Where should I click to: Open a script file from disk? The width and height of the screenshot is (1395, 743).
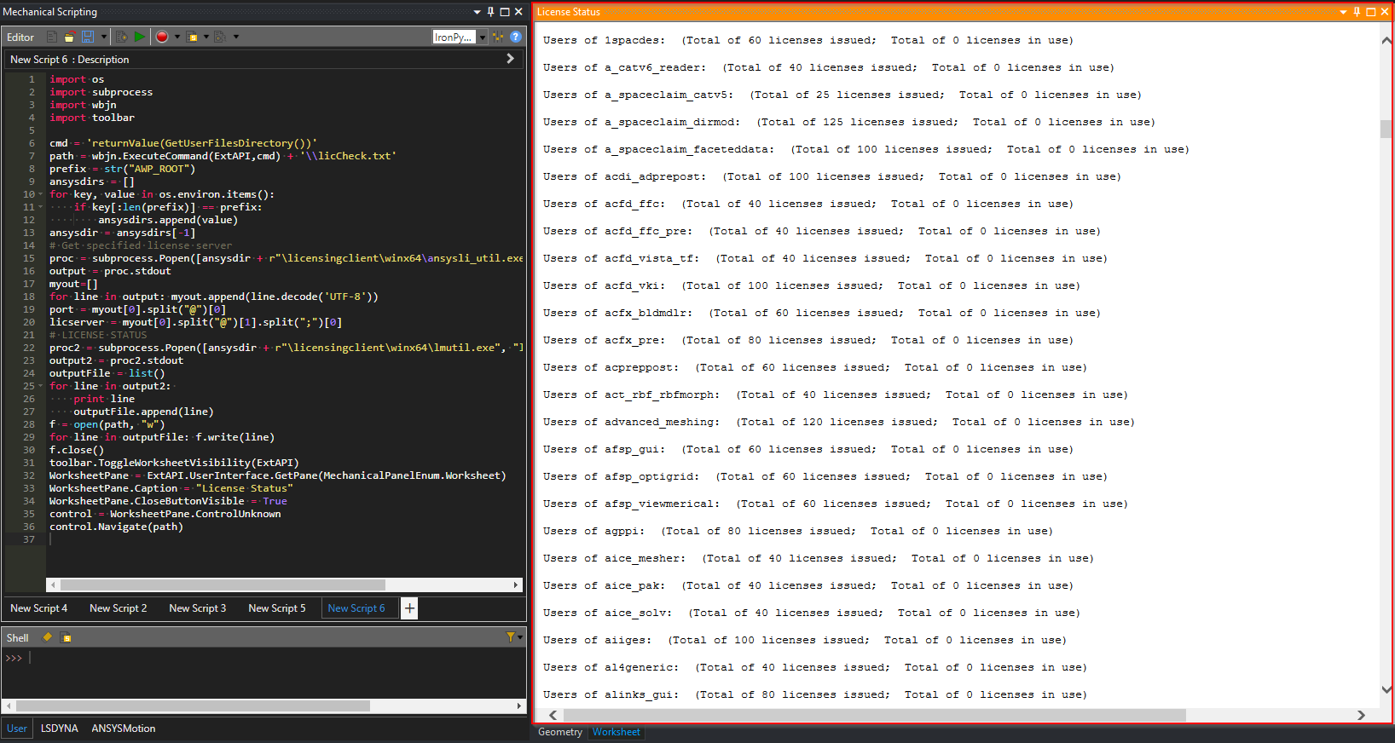70,37
